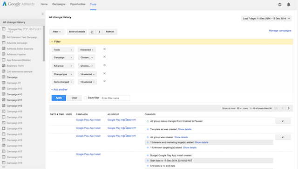This screenshot has width=298, height=169.
Task: Open the Campaign filter type dropdown
Action: [63, 57]
